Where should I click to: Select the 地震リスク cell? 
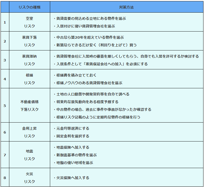[30, 155]
